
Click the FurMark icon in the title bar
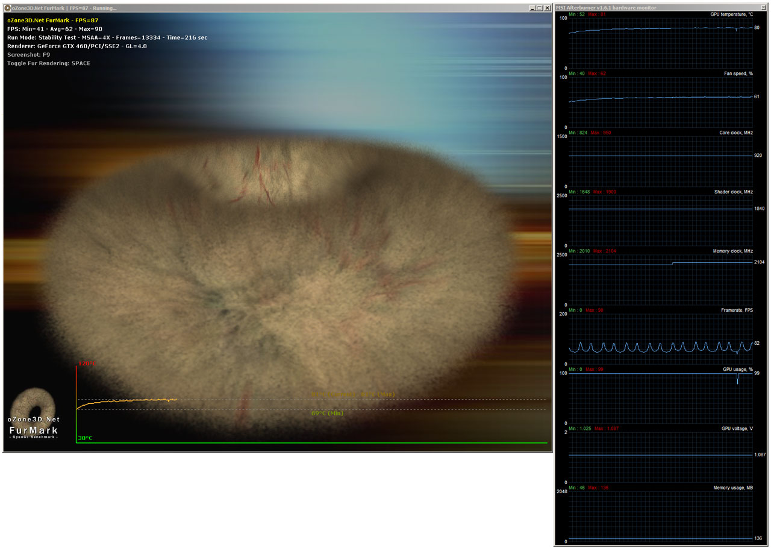coord(8,8)
